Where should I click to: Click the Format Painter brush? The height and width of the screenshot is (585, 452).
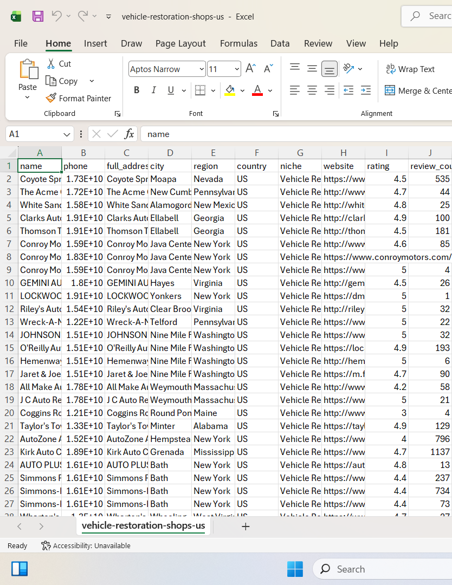[x=51, y=98]
